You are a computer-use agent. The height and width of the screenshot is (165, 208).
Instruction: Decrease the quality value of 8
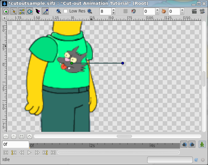pyautogui.click(x=113, y=13)
